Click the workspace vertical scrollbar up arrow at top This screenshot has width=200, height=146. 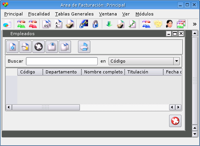click(195, 34)
